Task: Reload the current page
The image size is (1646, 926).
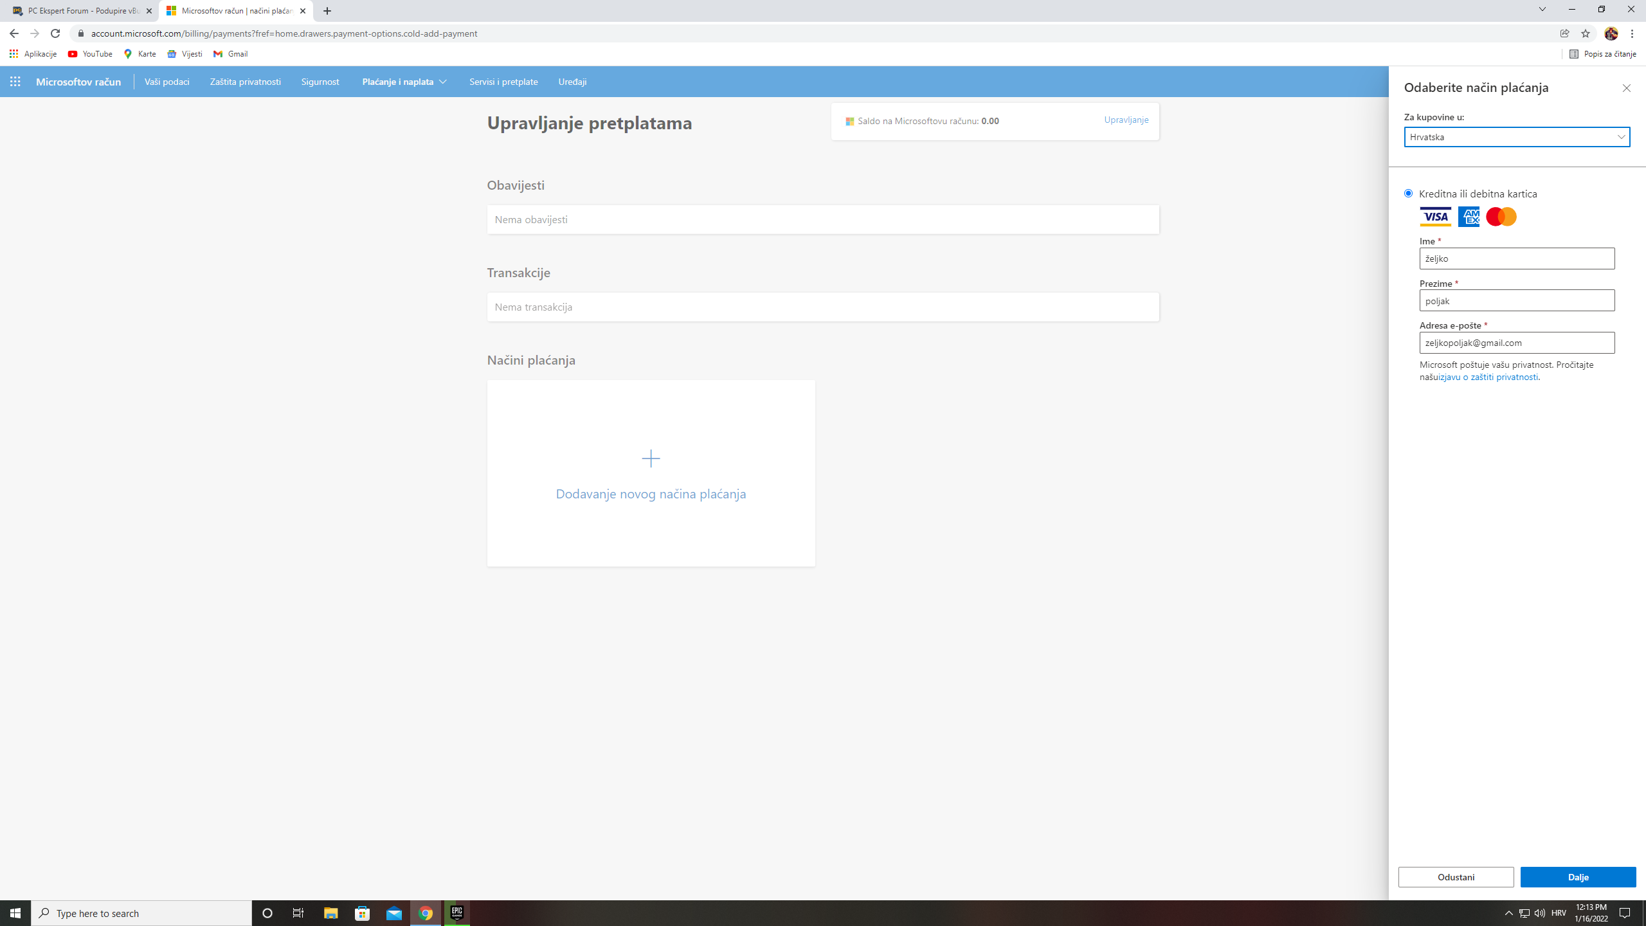Action: tap(55, 33)
